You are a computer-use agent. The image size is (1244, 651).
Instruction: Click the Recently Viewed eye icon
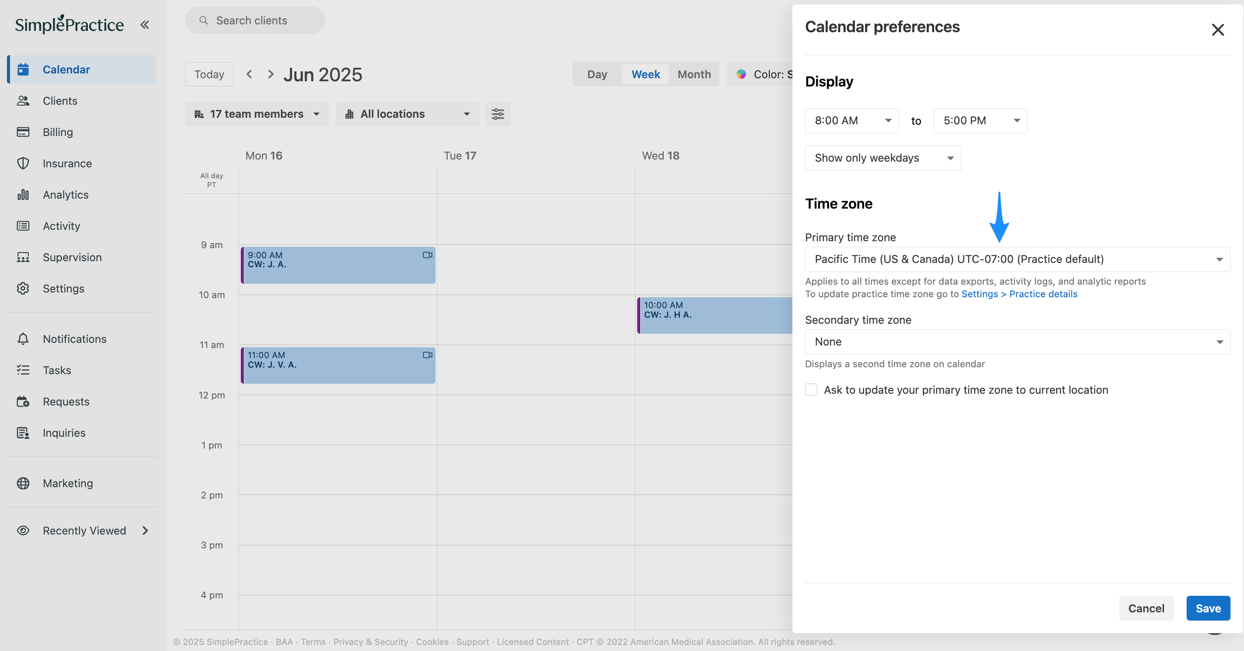coord(23,531)
